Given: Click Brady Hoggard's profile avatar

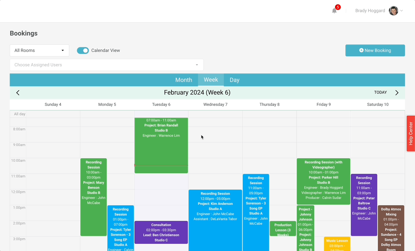Looking at the screenshot, I should coord(393,11).
